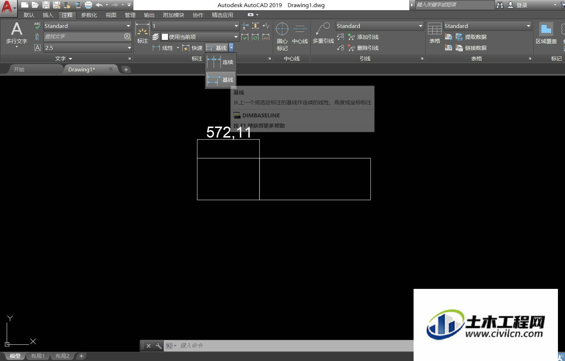Click the dimension break jog-line icon
The image size is (565, 361).
click(266, 25)
